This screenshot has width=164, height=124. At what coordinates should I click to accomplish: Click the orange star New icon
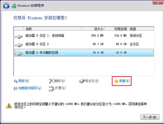tap(116, 81)
